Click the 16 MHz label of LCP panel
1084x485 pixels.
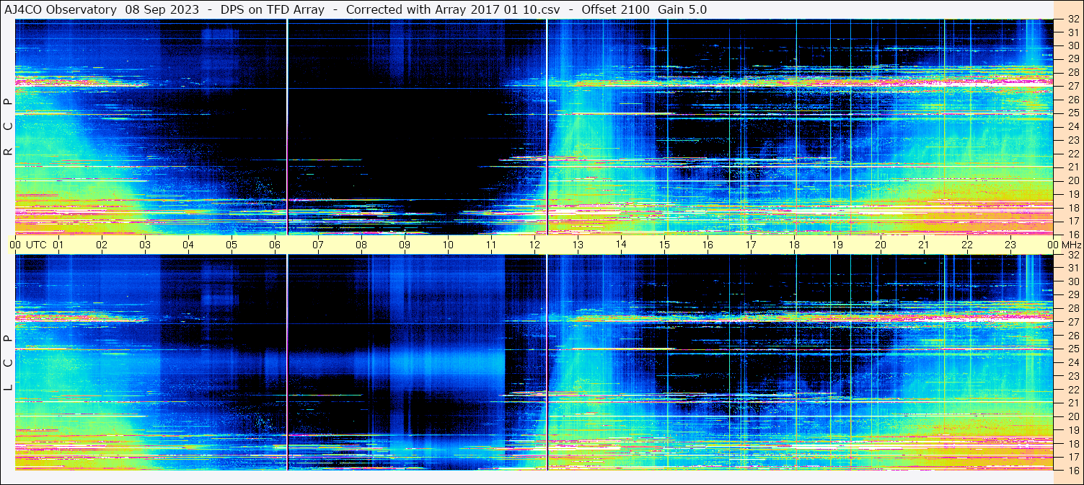(1072, 470)
